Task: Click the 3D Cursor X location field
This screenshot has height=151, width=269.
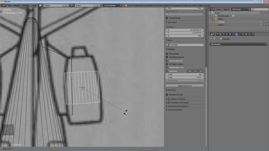Action: [x=185, y=30]
